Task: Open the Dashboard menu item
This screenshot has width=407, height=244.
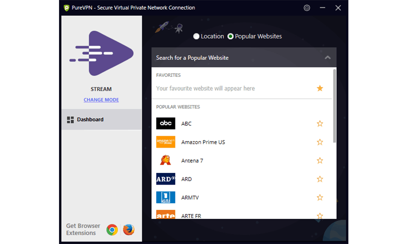Action: click(101, 119)
